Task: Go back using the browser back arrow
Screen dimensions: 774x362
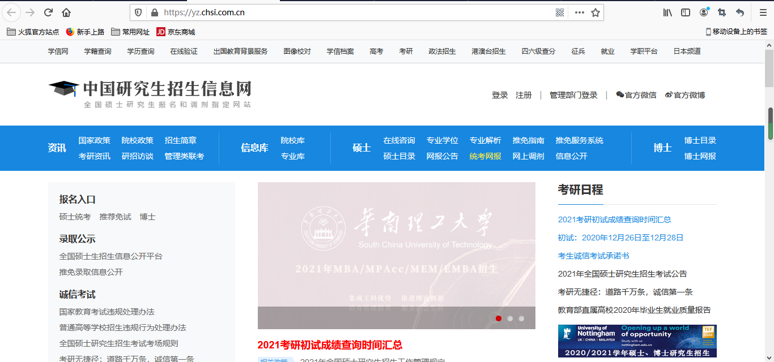Action: coord(12,12)
